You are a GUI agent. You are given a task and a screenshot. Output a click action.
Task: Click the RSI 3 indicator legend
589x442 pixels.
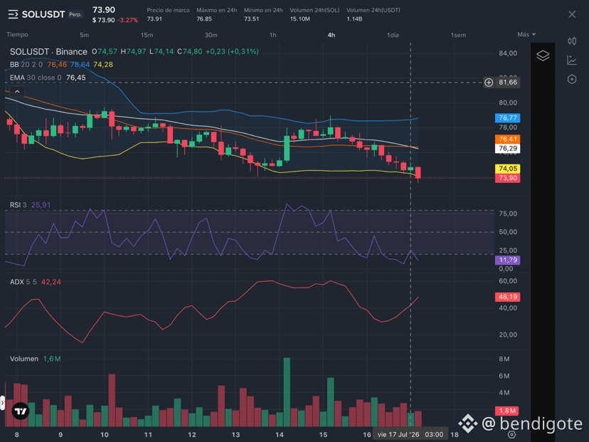pos(18,205)
